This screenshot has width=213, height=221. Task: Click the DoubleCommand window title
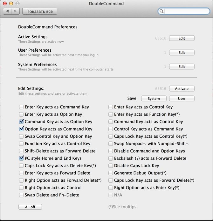[106, 4]
